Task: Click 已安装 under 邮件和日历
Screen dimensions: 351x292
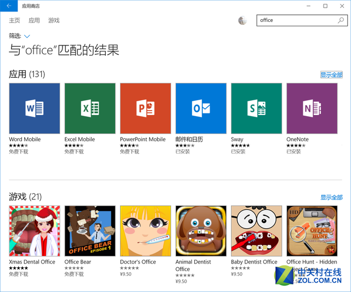Action: 183,152
